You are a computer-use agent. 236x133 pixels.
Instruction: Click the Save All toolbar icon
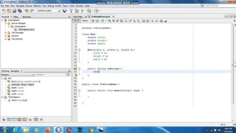(x=20, y=11)
